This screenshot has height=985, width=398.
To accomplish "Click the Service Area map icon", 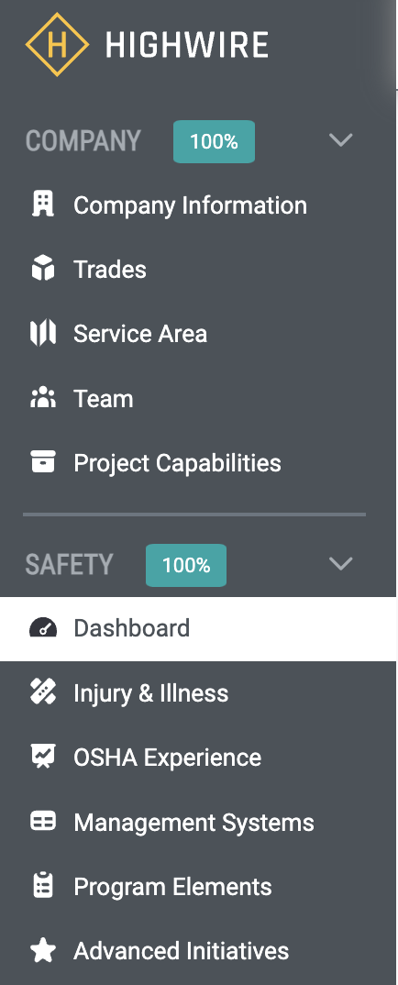I will [x=43, y=334].
